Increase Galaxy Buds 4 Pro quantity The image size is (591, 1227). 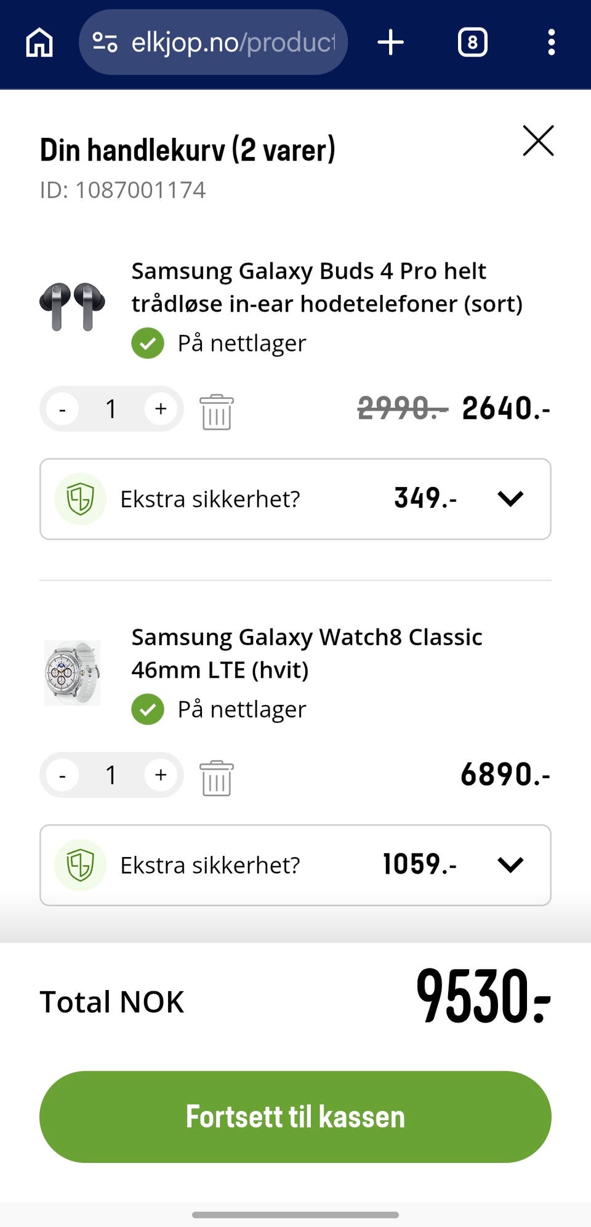point(161,409)
